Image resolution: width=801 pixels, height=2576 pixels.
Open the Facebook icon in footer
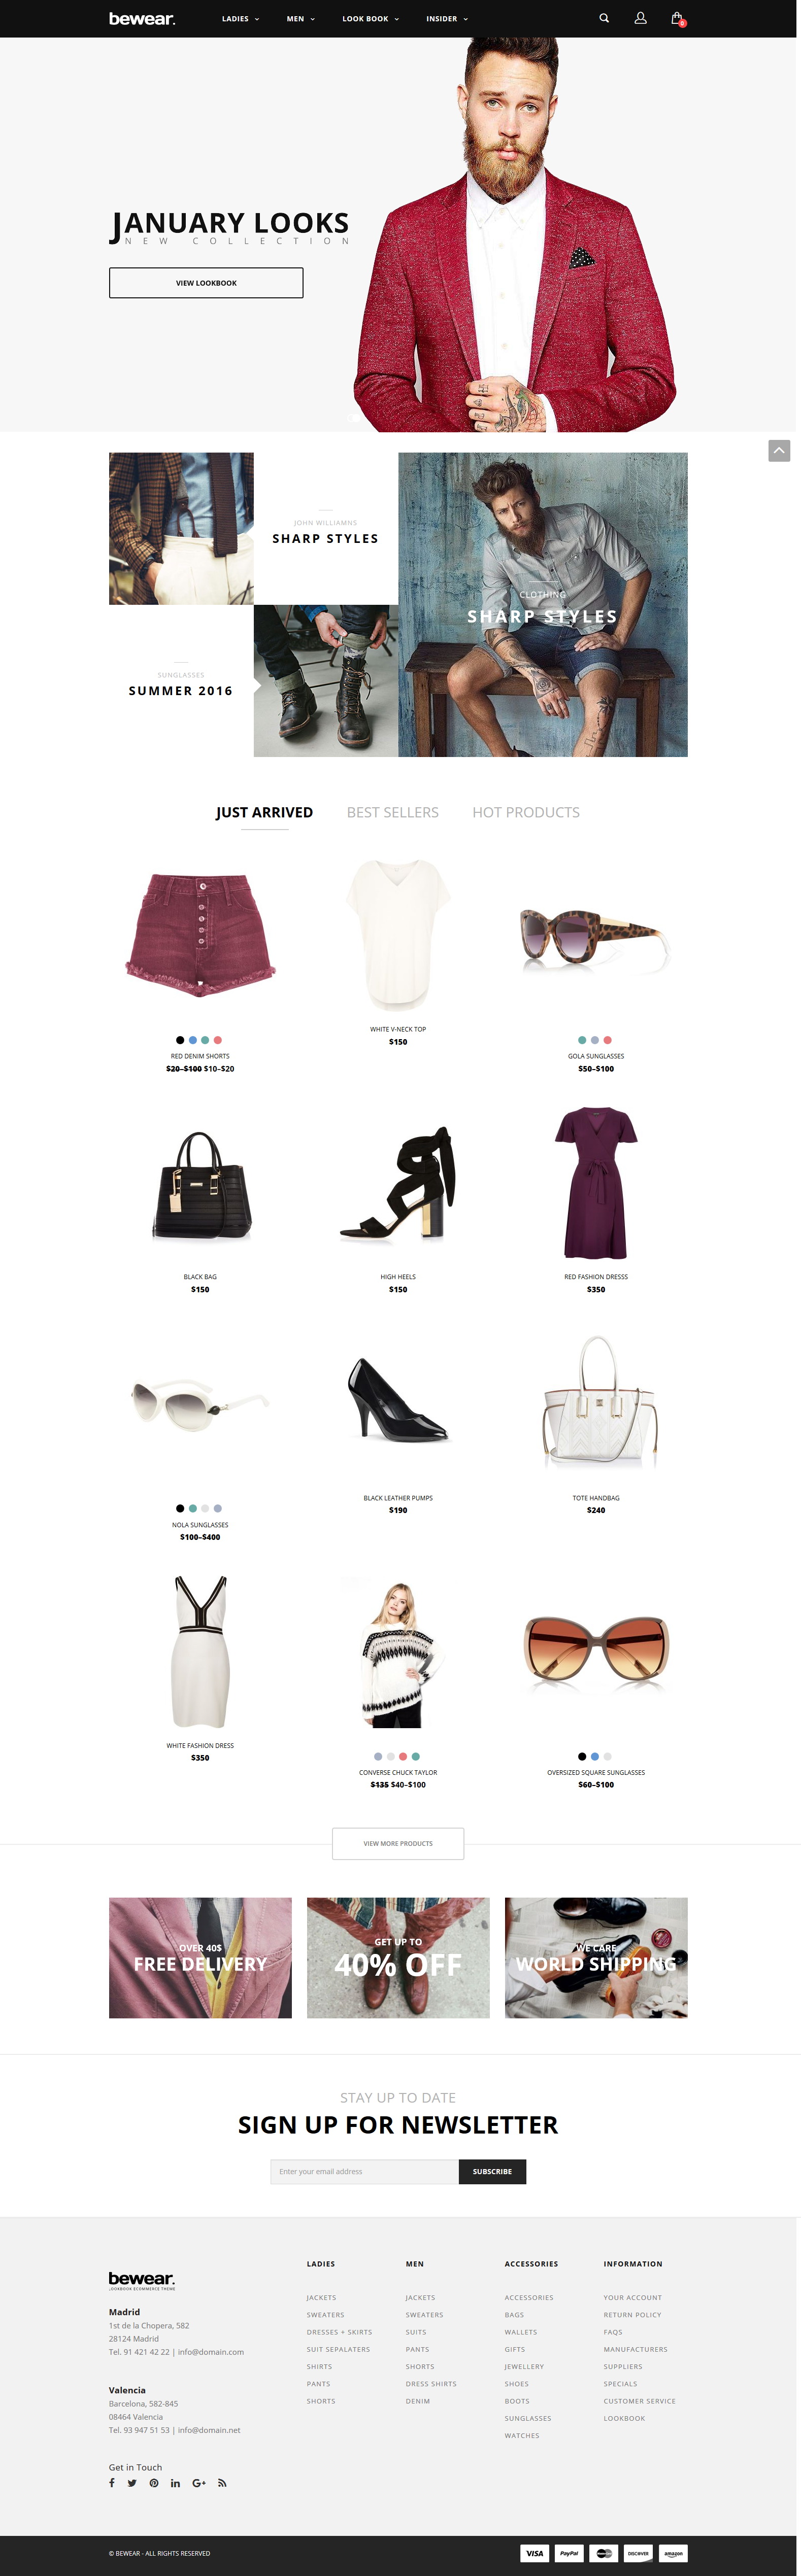click(x=112, y=2483)
